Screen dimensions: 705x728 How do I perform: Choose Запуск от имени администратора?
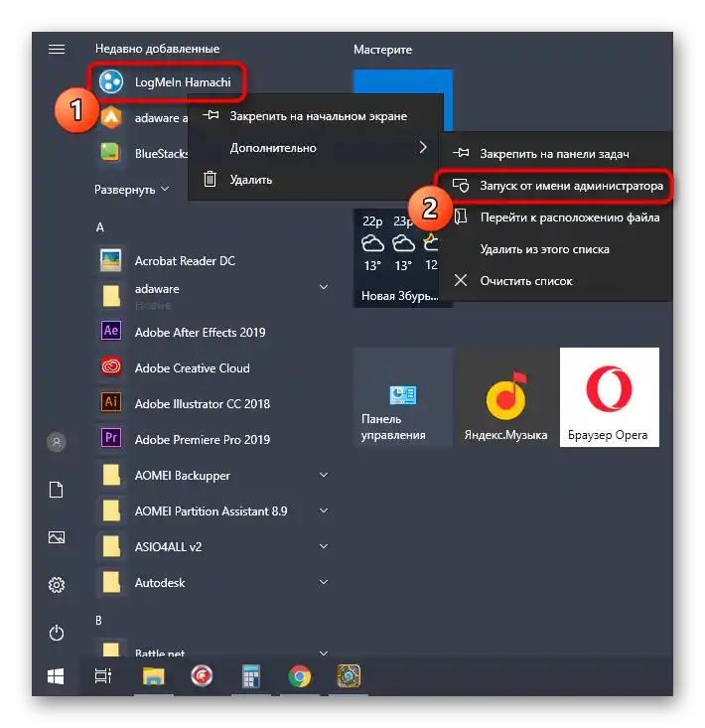pyautogui.click(x=555, y=186)
